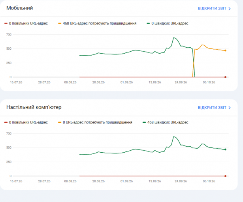This screenshot has width=243, height=202.
Task: Select desktop legend '0 URL-адрес потребують пришвидшення'
Action: pos(95,122)
